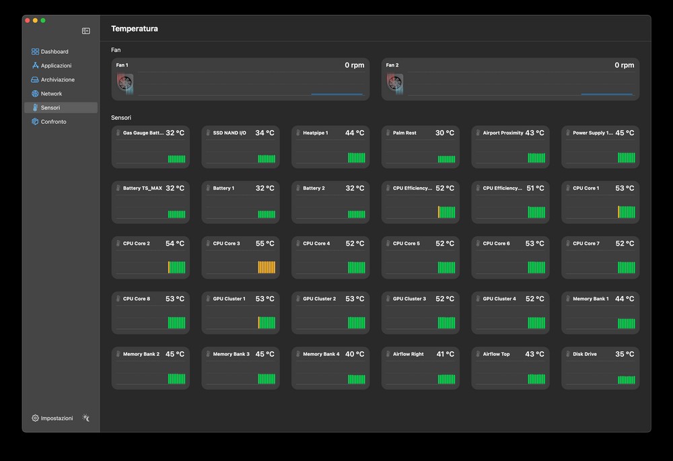The width and height of the screenshot is (673, 461).
Task: Click the Palm Rest temperature reading
Action: (444, 133)
